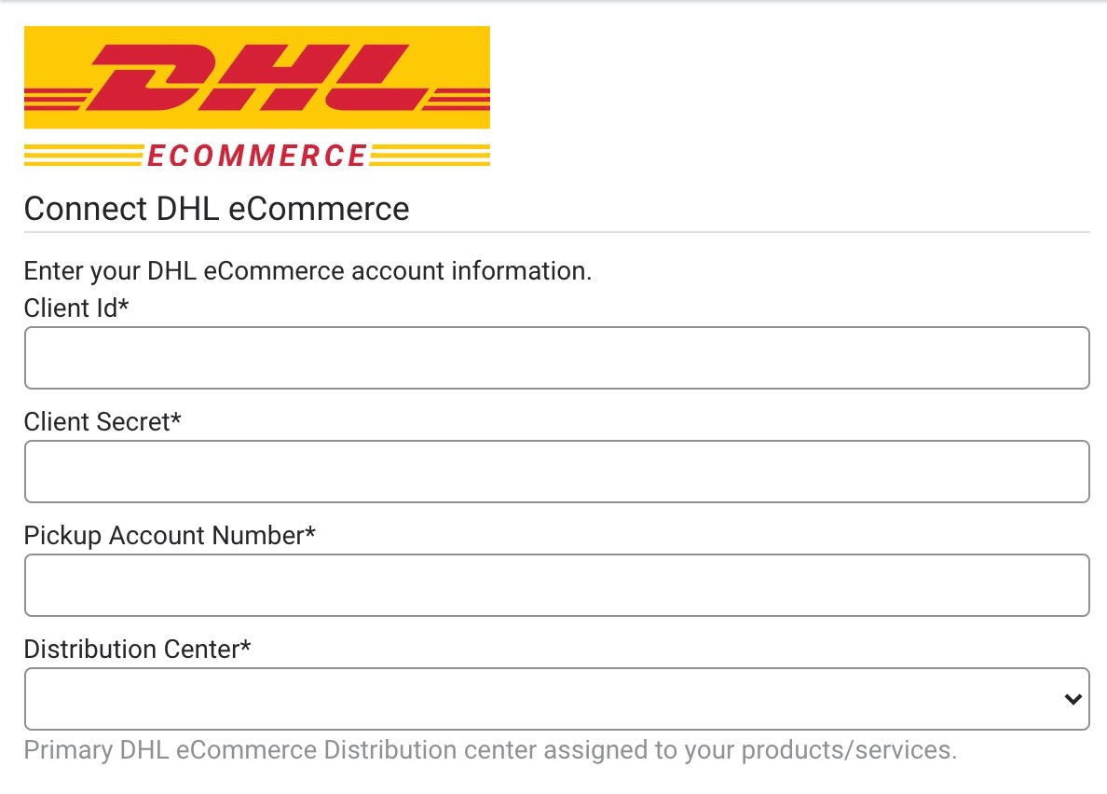Viewport: 1107px width, 794px height.
Task: Click the Client Secret label
Action: [x=103, y=421]
